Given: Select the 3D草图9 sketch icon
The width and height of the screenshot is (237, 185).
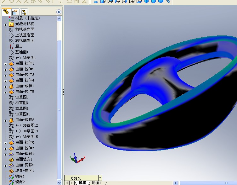Looking at the screenshot, I should [x=11, y=109].
